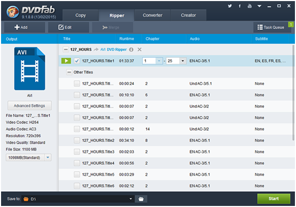This screenshot has width=296, height=207.
Task: Click the orange folder icon beside D:\
Action: tap(26, 199)
